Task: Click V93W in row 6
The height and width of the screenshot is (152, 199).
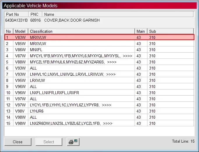Action: pyautogui.click(x=20, y=68)
